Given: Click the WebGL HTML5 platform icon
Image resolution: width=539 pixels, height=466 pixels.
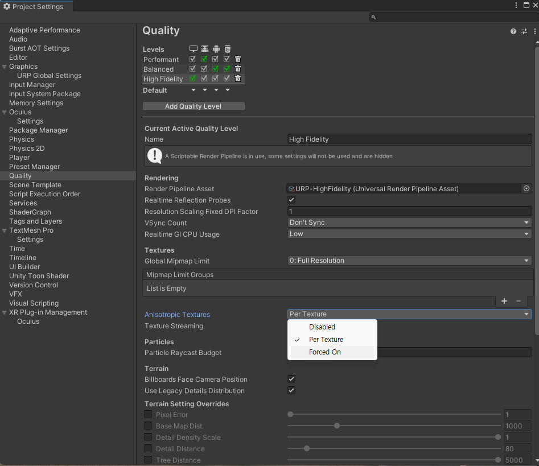Looking at the screenshot, I should [227, 49].
